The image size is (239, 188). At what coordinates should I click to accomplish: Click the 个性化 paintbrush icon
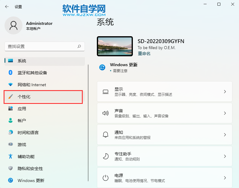pos(10,97)
